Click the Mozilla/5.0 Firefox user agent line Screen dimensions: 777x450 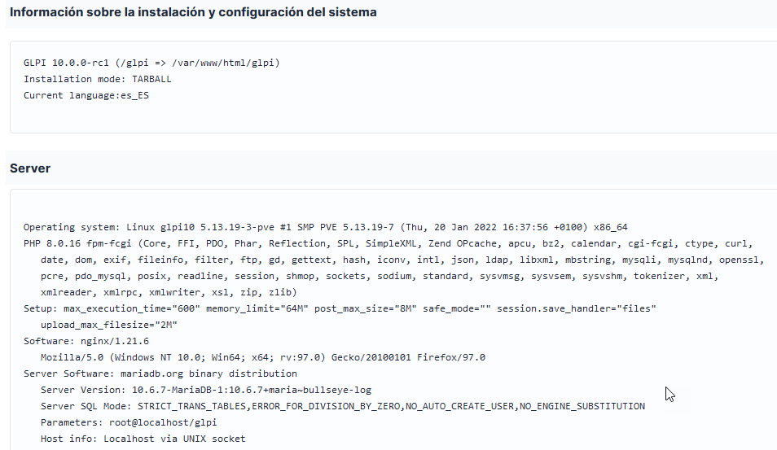click(x=263, y=357)
